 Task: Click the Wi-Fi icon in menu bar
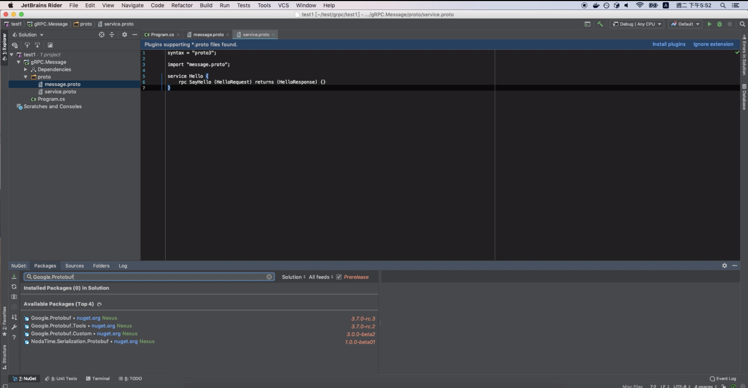639,5
